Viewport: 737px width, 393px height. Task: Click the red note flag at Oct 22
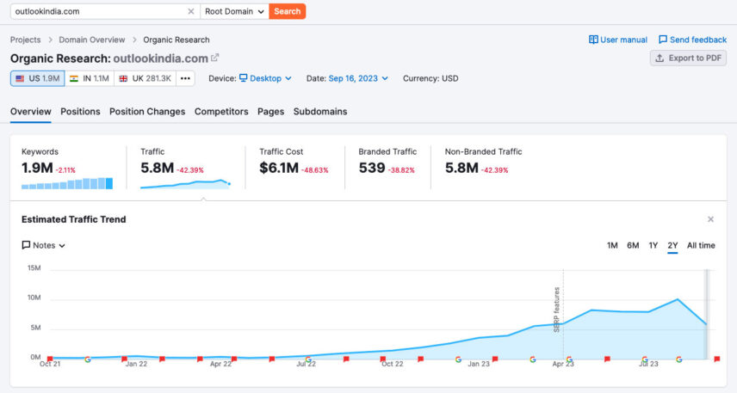tap(382, 359)
